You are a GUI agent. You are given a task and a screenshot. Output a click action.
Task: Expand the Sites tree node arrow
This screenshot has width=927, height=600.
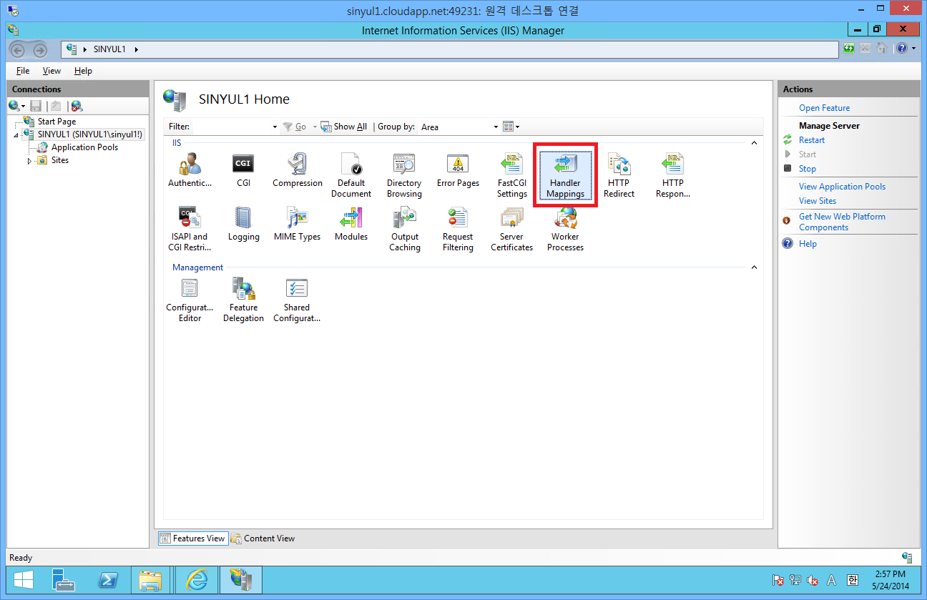[x=30, y=161]
